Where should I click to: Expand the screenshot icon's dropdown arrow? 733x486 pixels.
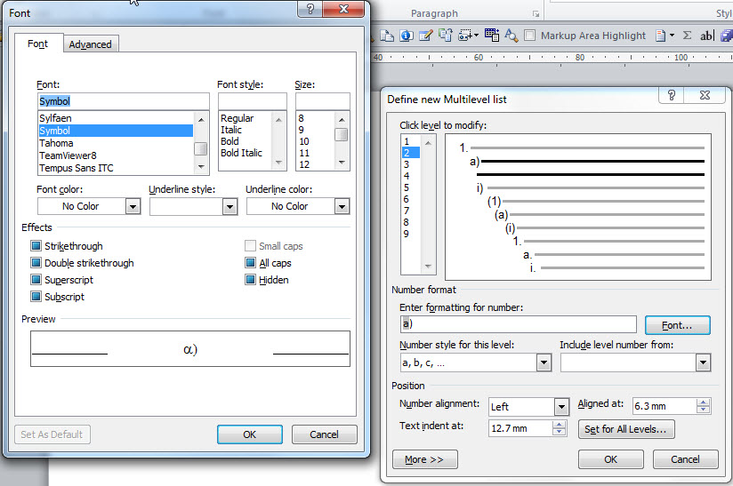click(x=476, y=36)
